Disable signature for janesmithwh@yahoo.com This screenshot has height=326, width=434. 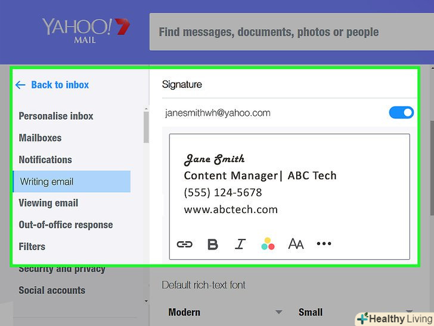pos(401,112)
